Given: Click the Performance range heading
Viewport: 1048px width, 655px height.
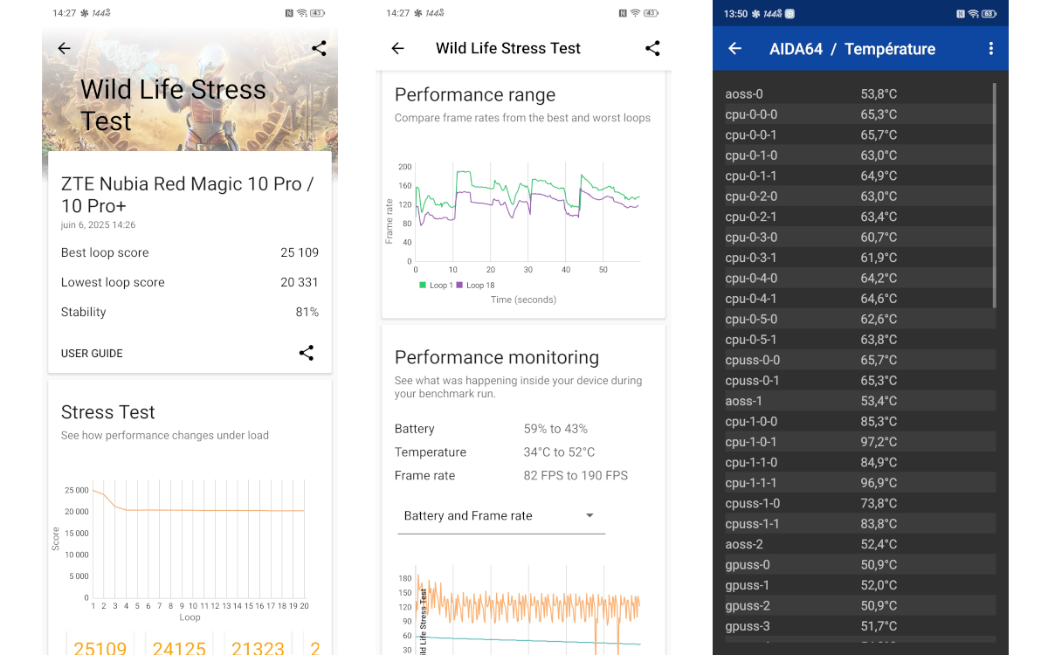Looking at the screenshot, I should coord(475,95).
